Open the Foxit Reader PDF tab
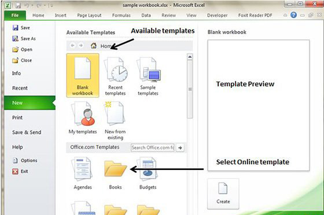Viewport: 324px width, 215px height. coord(255,15)
